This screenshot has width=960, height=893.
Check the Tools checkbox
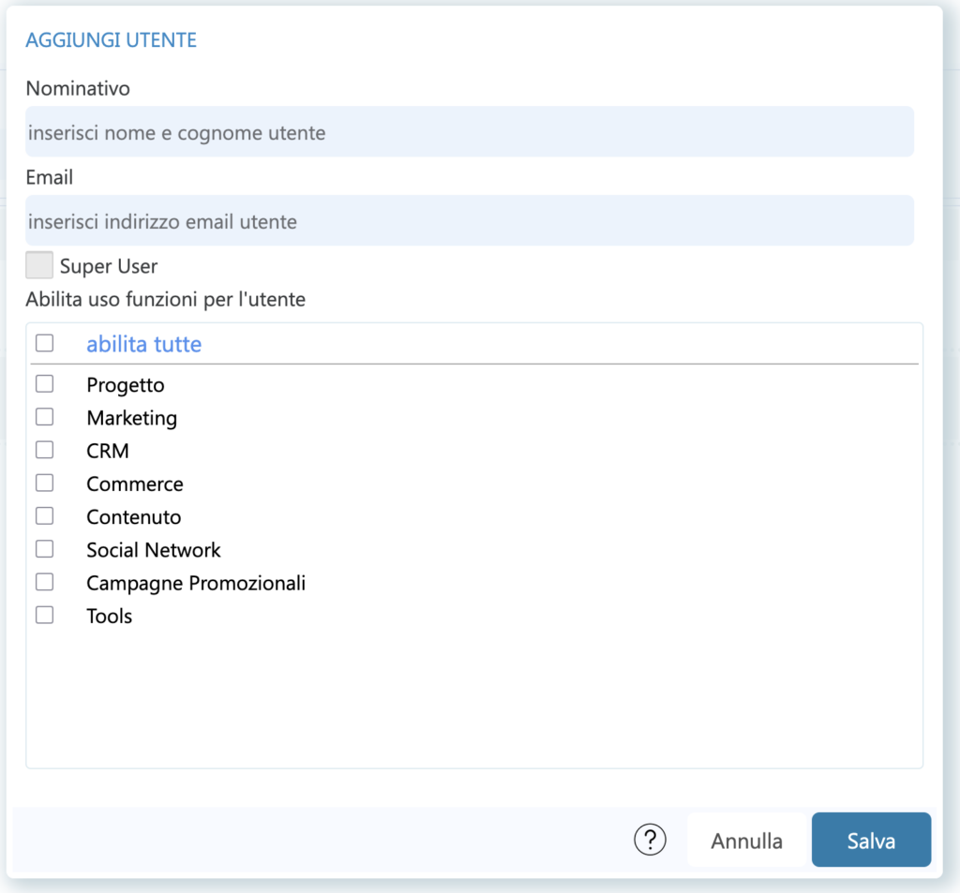45,615
